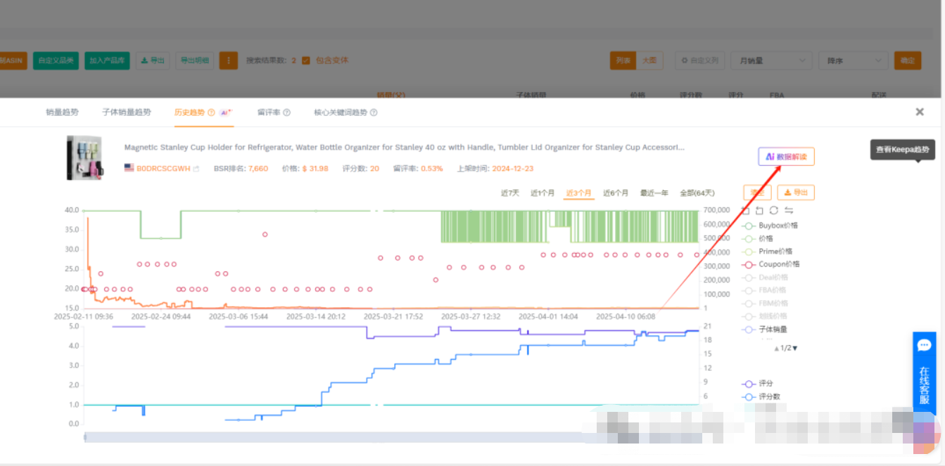Select the 近3个月 time range
The image size is (945, 466).
(578, 193)
